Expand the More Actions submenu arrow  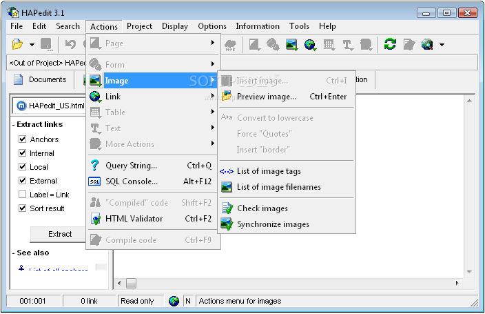pos(213,144)
